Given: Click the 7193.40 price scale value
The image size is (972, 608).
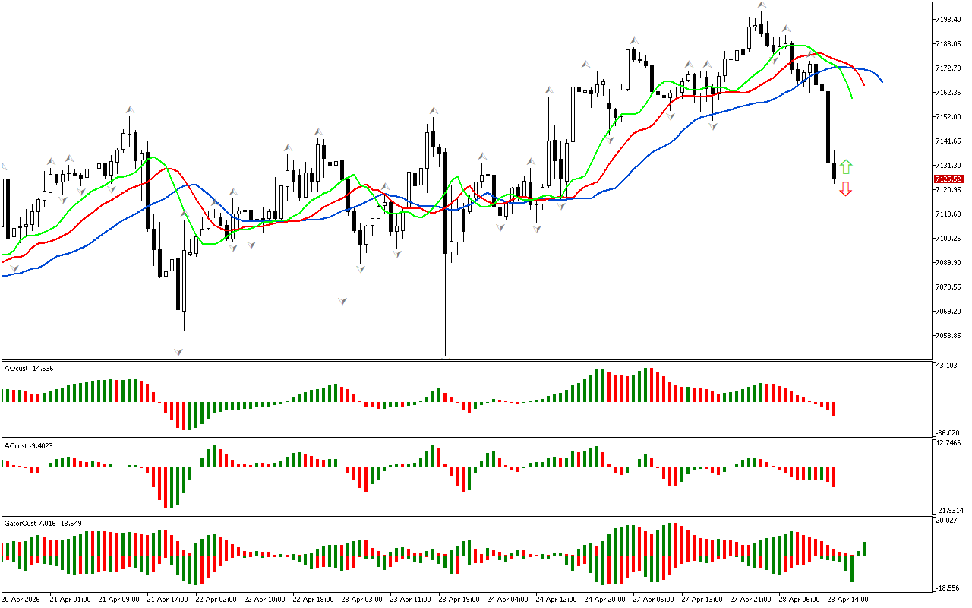Looking at the screenshot, I should click(949, 19).
